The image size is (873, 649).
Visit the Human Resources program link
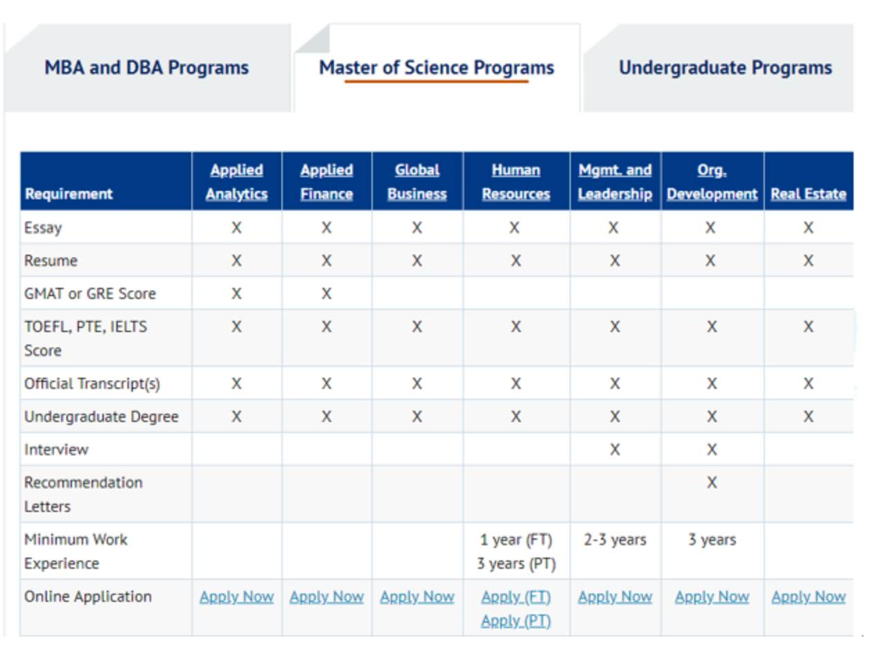pyautogui.click(x=516, y=182)
